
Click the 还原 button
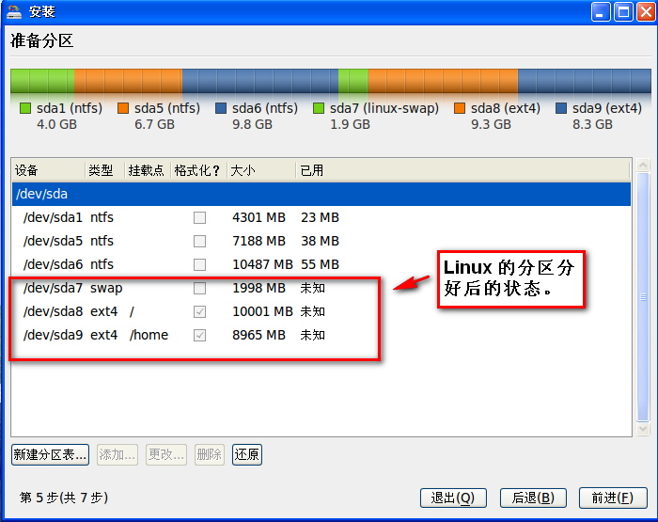pyautogui.click(x=247, y=455)
